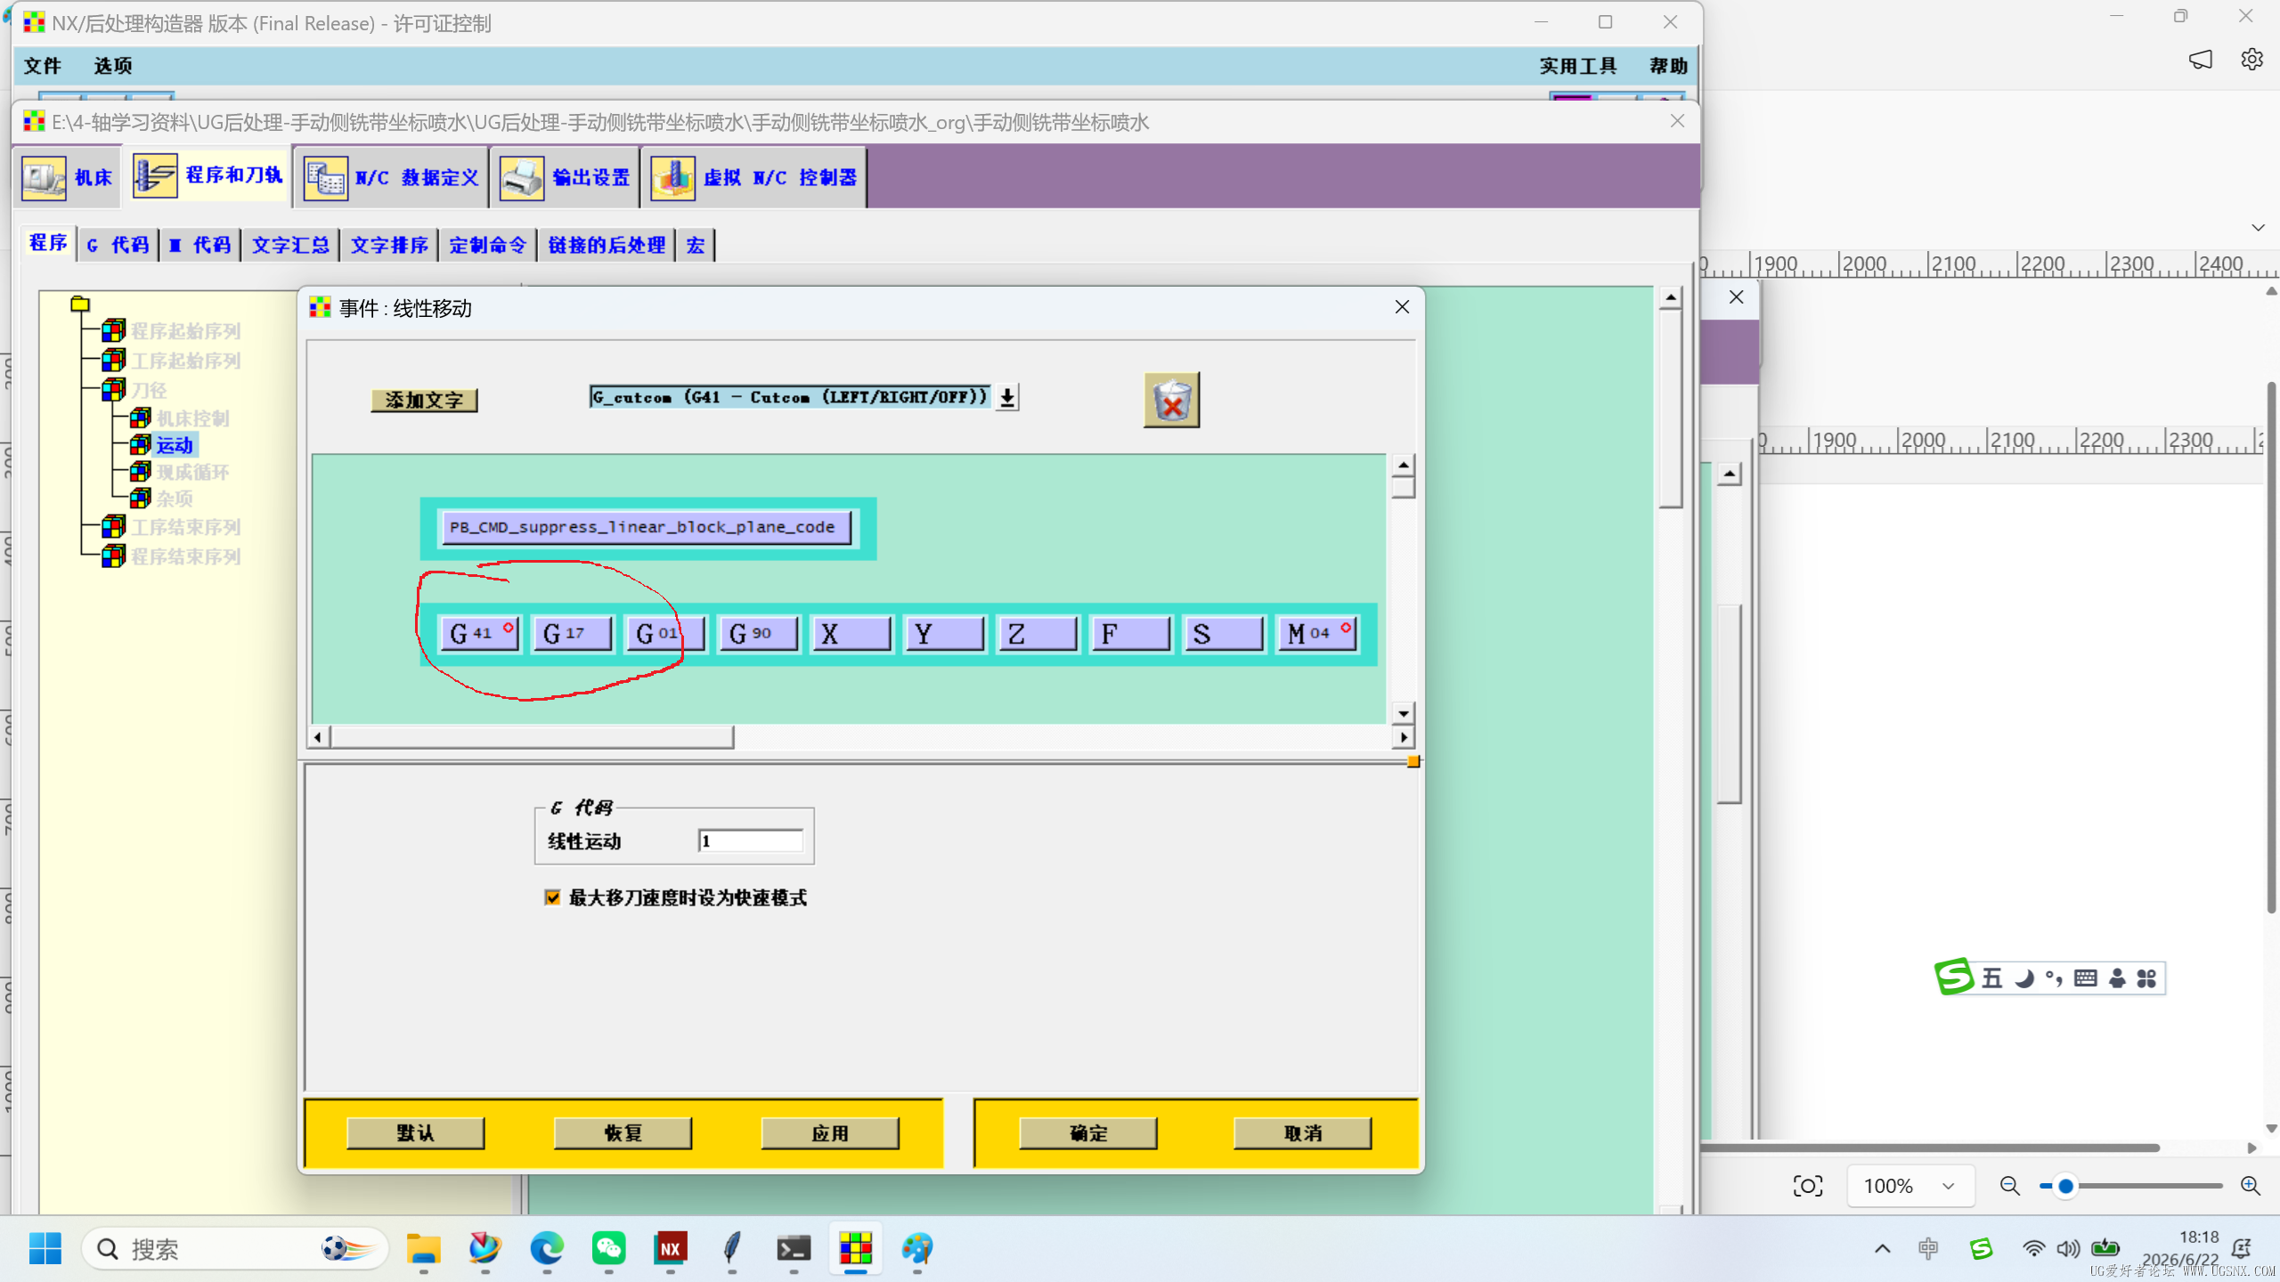The image size is (2280, 1282).
Task: Select the G 代码 sub-tab
Action: [x=118, y=245]
